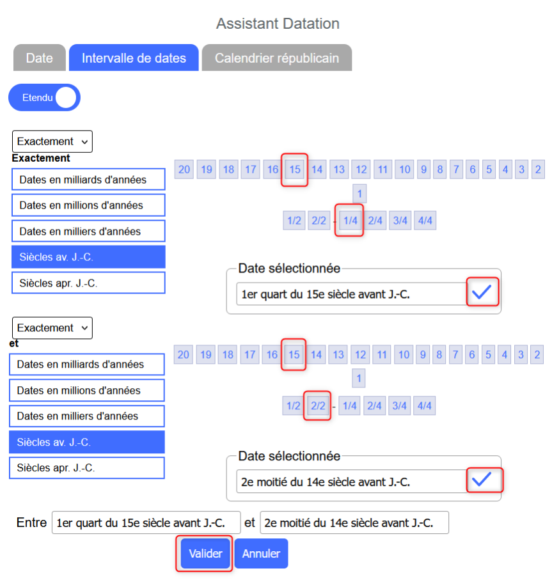Open the first Exactement dropdown
This screenshot has width=552, height=580.
52,141
